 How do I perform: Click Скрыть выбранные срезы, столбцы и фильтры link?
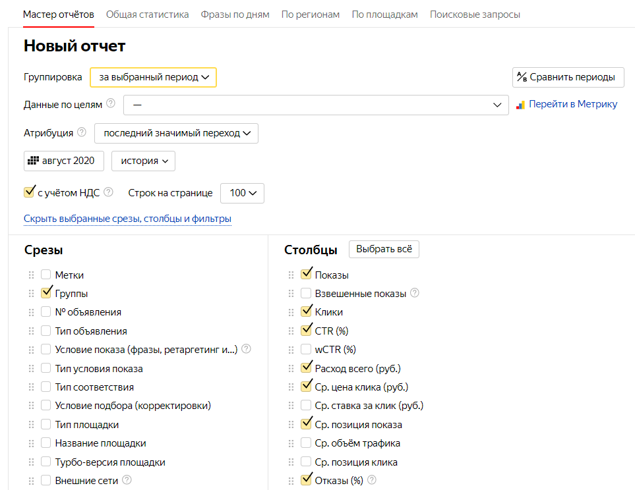[127, 219]
